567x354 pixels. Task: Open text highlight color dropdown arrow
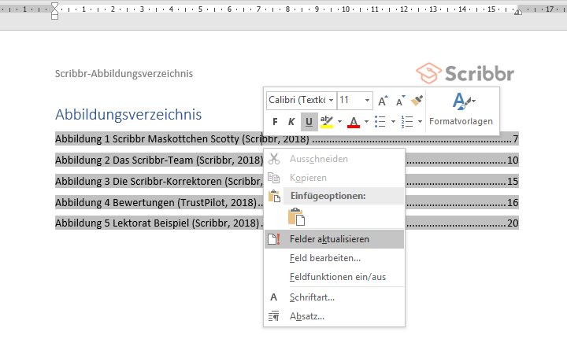339,122
